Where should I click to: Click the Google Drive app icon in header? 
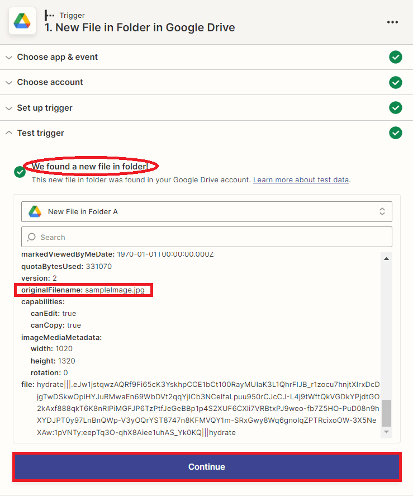pos(22,21)
